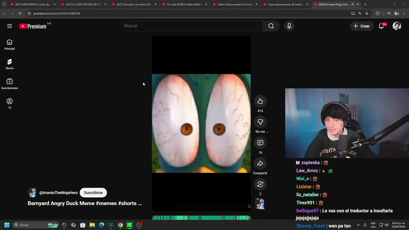Like the Short with thumbs up
This screenshot has height=230, width=409.
tap(260, 101)
